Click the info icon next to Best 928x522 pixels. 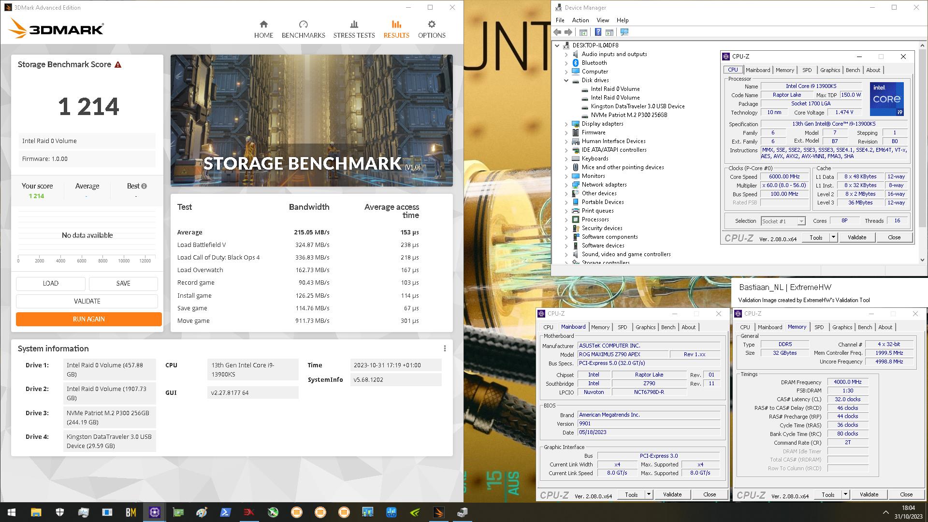tap(144, 186)
